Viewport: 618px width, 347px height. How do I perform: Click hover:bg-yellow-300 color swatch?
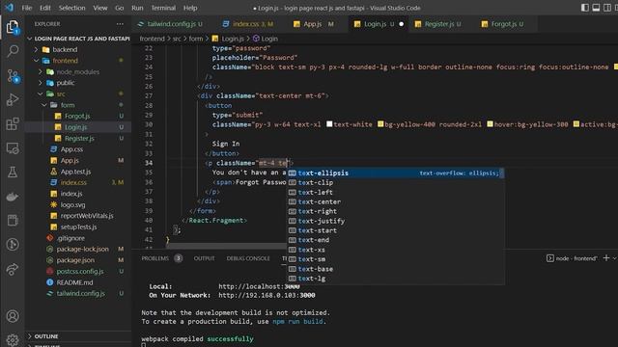(x=490, y=124)
